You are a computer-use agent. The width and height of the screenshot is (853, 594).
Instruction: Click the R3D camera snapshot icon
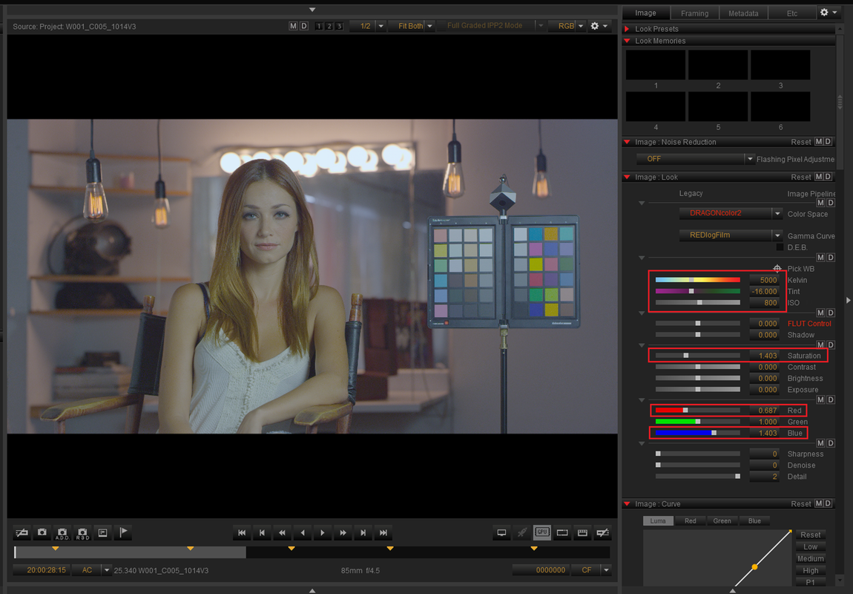tap(82, 532)
